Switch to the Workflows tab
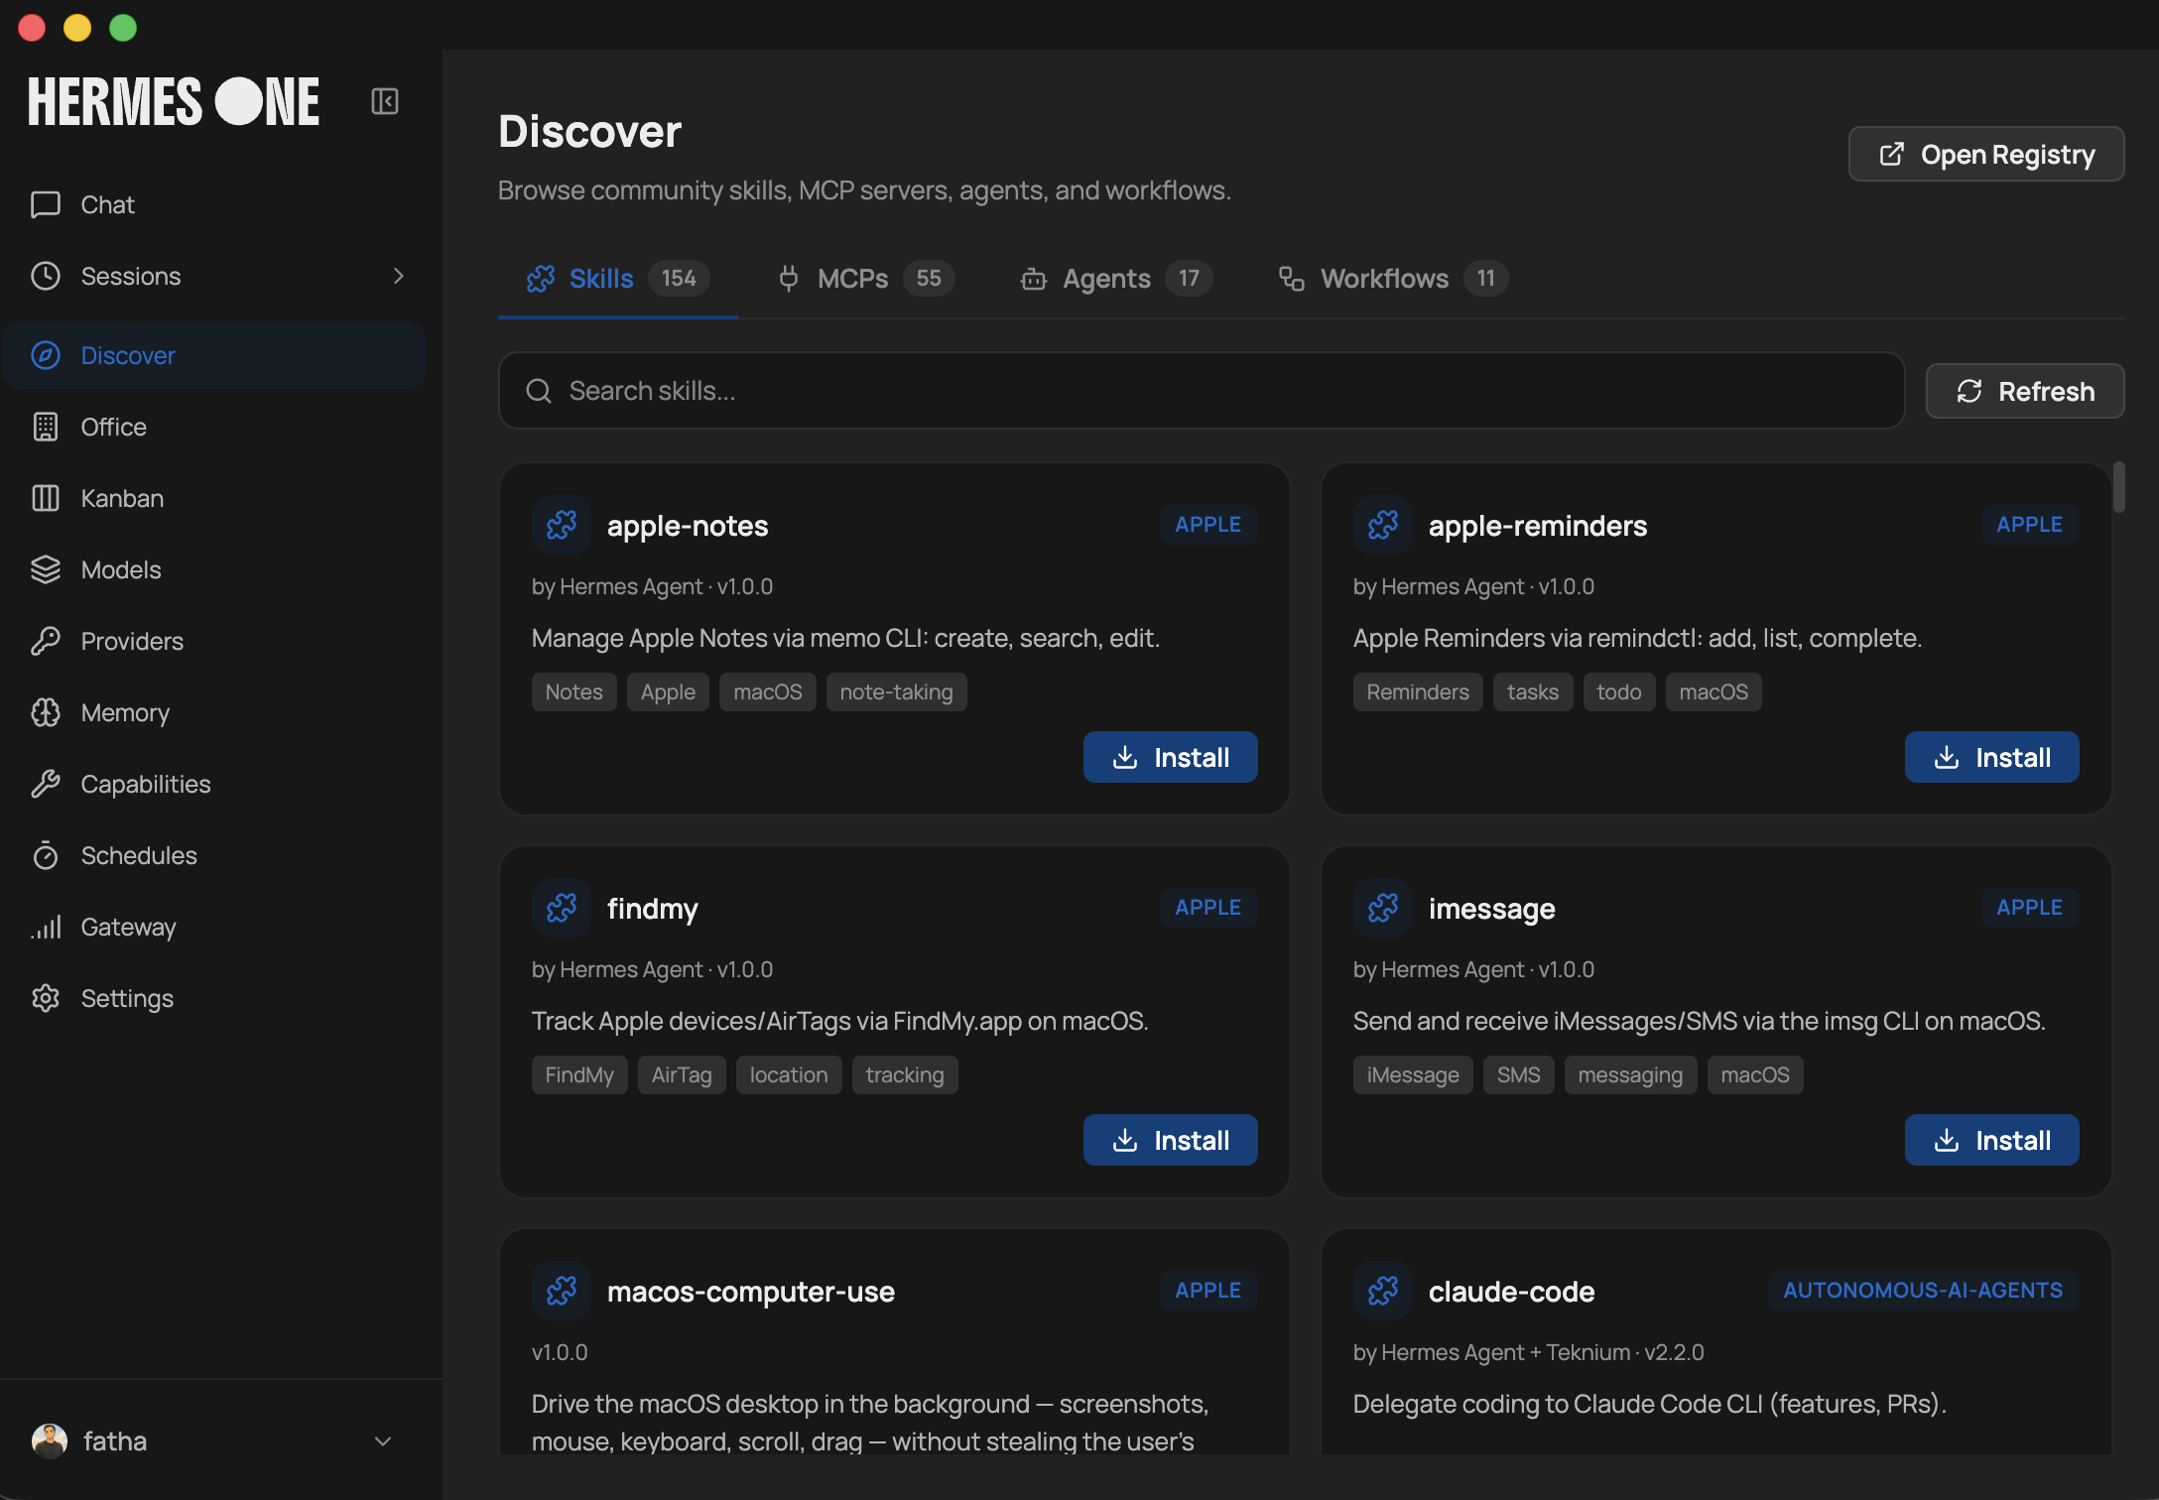2159x1500 pixels. pos(1393,279)
